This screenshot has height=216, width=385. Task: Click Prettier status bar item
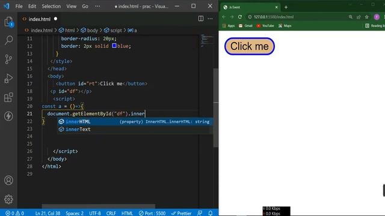click(182, 213)
